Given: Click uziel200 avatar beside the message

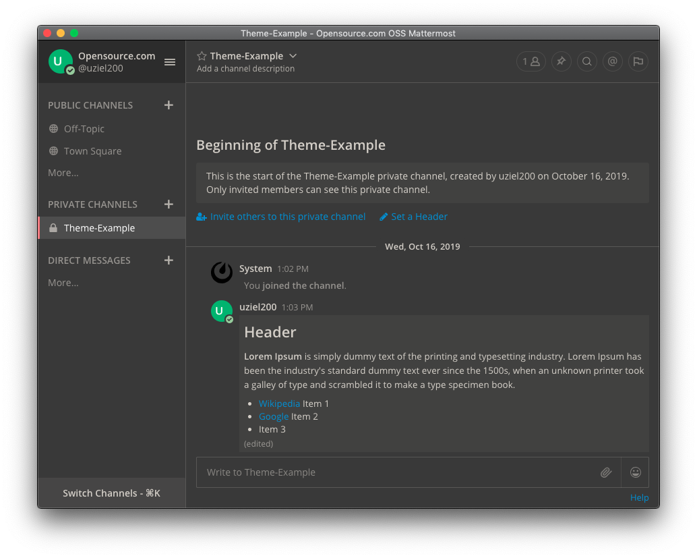Looking at the screenshot, I should 221,311.
